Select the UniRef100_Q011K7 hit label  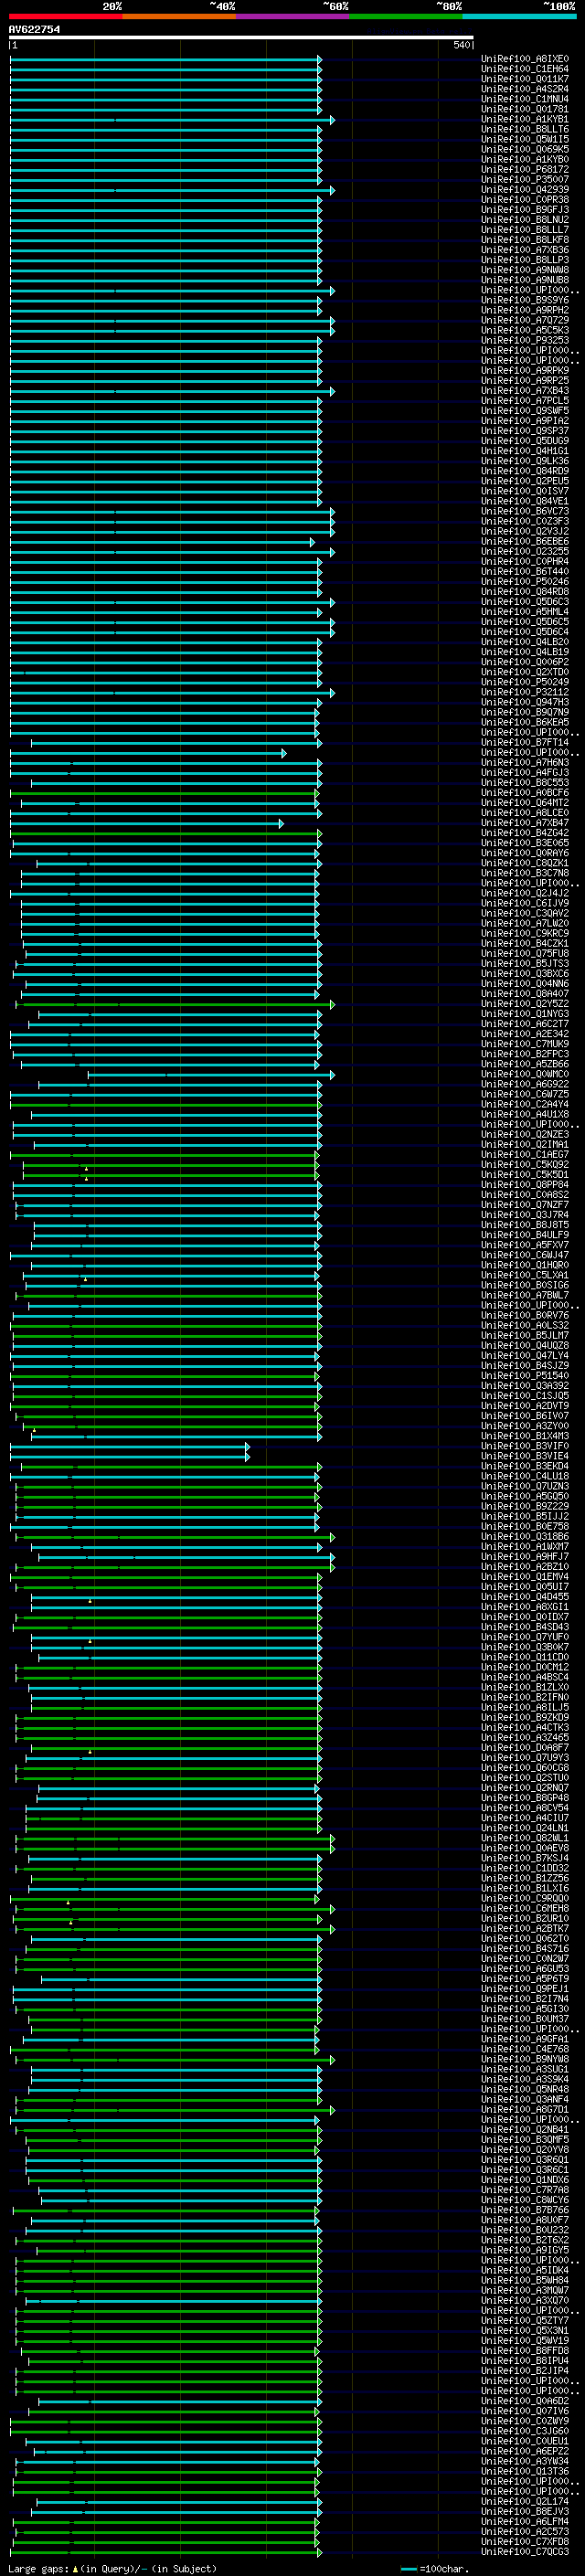tap(525, 79)
